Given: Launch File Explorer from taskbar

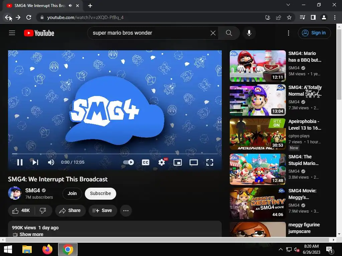Looking at the screenshot, I should [27, 249].
